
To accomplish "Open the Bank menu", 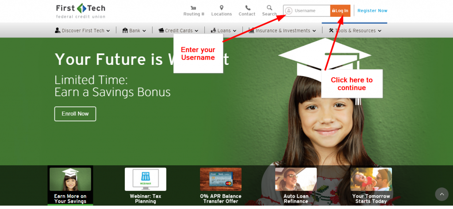I will (x=134, y=30).
